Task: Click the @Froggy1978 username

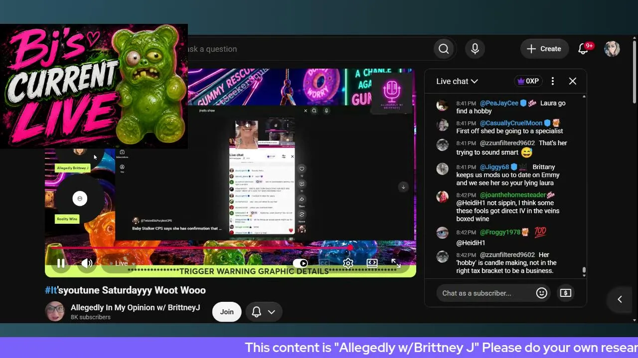Action: pos(500,232)
